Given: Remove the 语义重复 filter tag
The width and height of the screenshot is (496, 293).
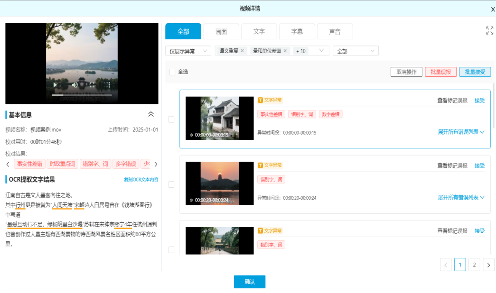Looking at the screenshot, I should tap(242, 51).
